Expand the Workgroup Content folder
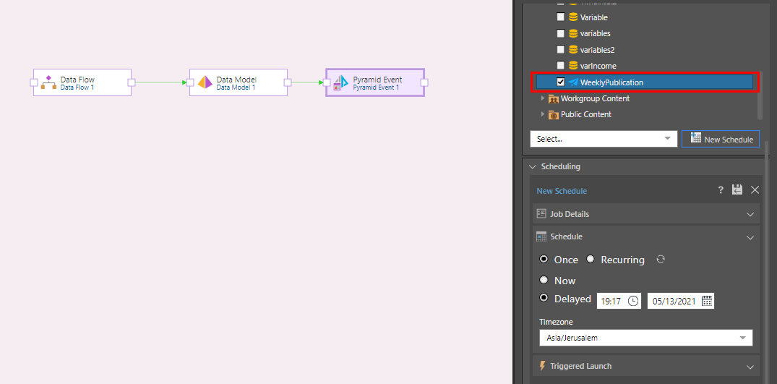 click(544, 98)
